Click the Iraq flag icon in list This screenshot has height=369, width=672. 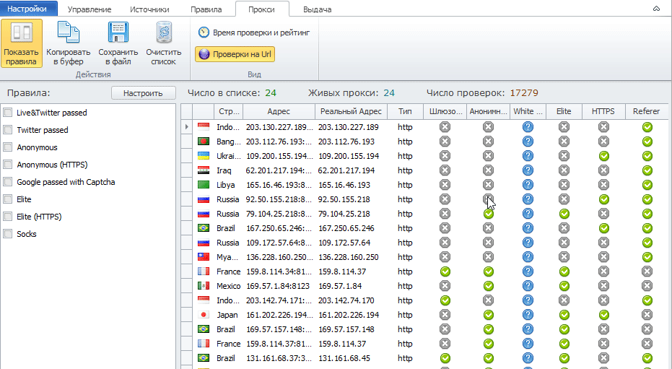(204, 170)
